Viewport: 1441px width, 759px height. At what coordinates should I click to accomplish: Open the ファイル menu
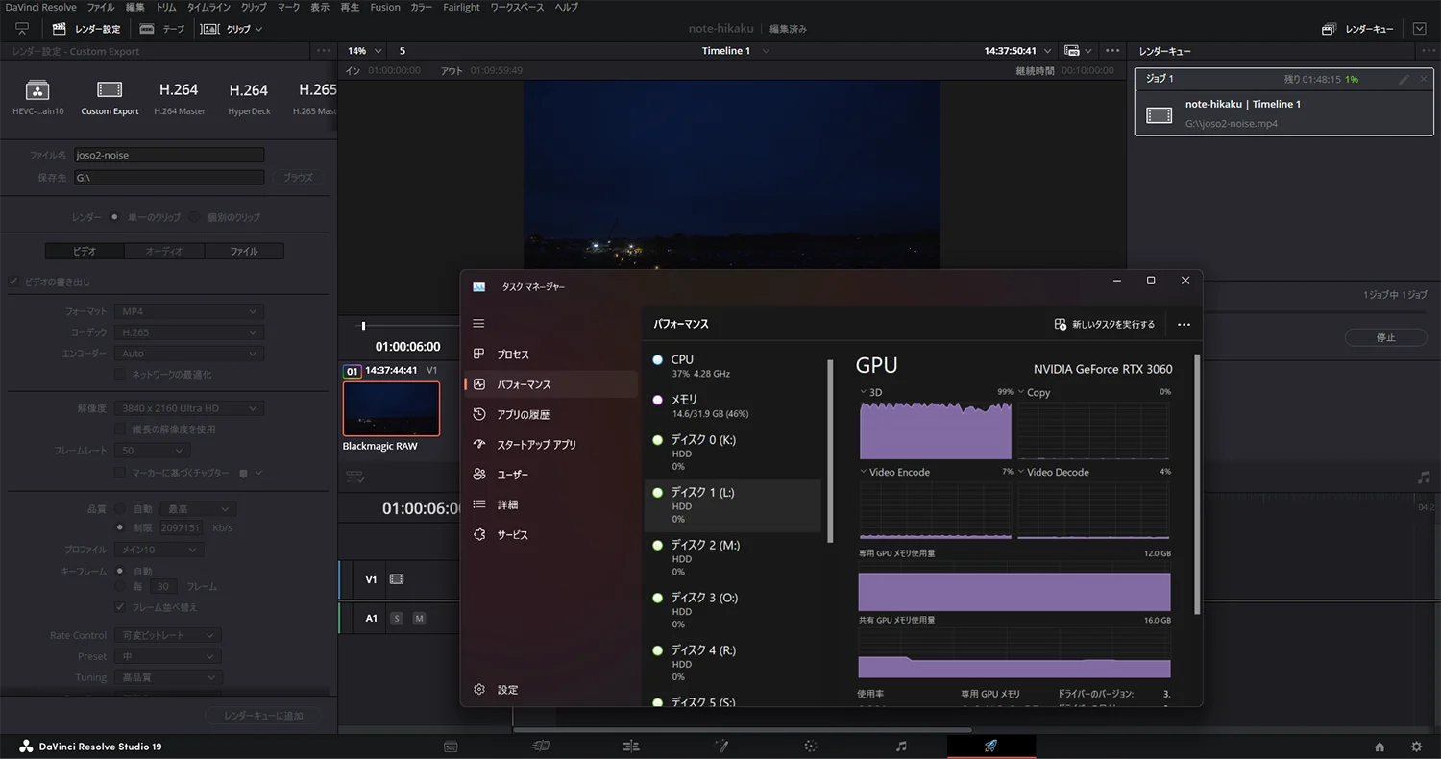click(x=101, y=7)
